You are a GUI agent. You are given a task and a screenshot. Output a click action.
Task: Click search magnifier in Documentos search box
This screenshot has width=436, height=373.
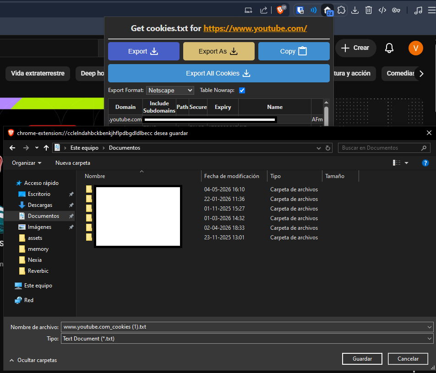[x=424, y=148]
